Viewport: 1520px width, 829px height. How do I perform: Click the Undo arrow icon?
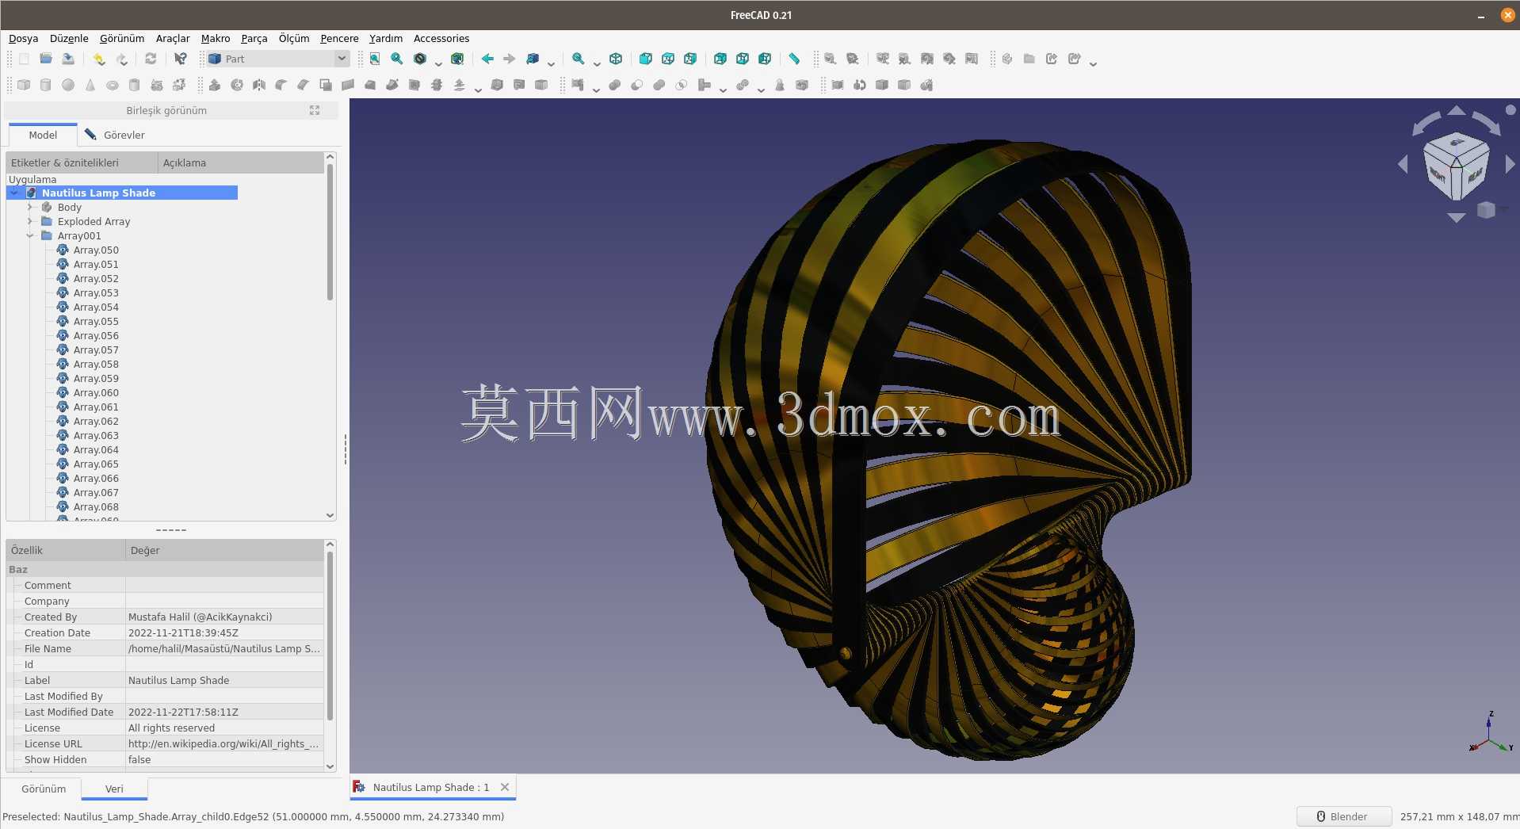(98, 59)
